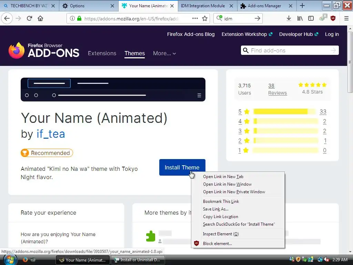
Task: Open the Firefox home page icon
Action: [40, 18]
